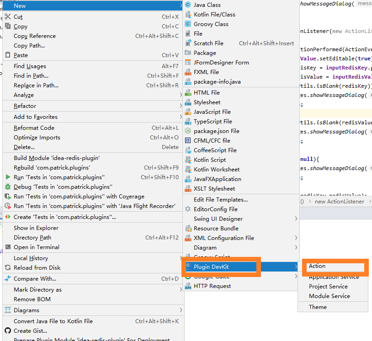Select Reformat Code menu entry
The image size is (372, 341).
(x=92, y=128)
